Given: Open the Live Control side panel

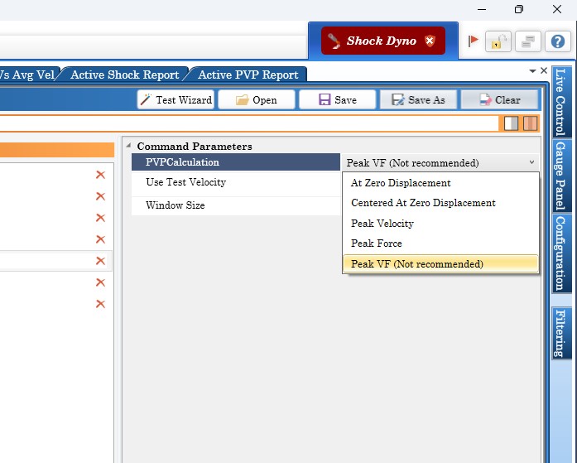Looking at the screenshot, I should 560,102.
